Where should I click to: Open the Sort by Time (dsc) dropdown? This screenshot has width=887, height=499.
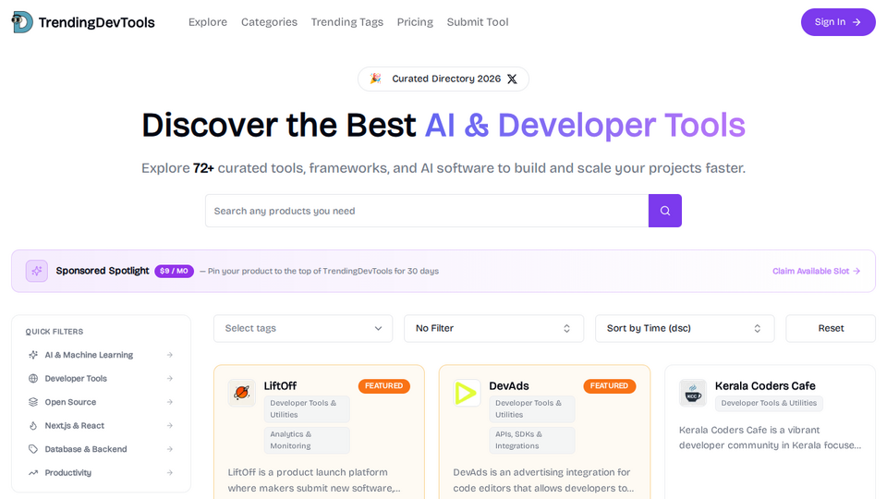(x=685, y=328)
